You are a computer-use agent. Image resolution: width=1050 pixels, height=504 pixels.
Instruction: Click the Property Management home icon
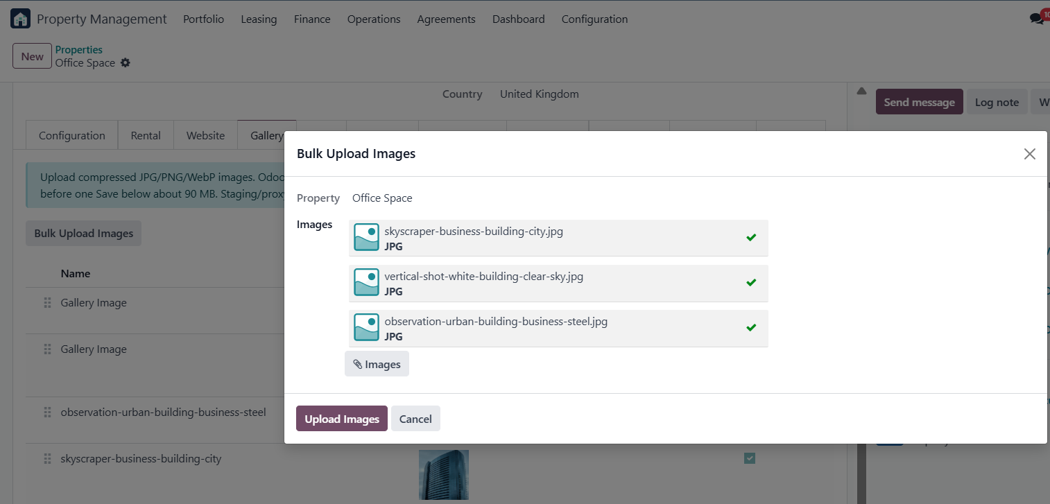(x=21, y=19)
